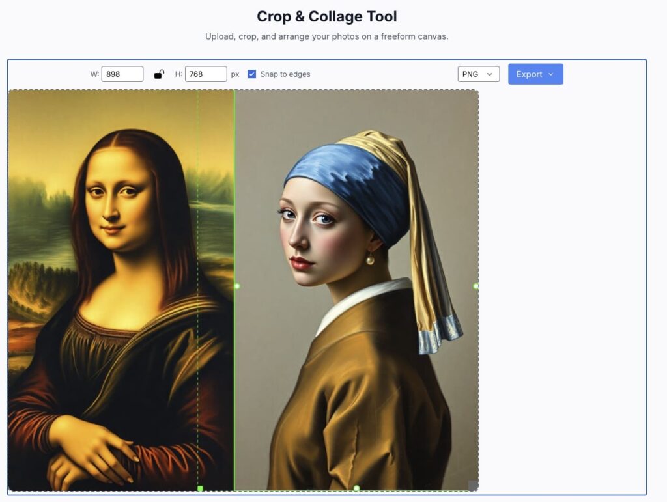
Task: Grab the left-edge handle of the pearl earring image
Action: [x=236, y=286]
